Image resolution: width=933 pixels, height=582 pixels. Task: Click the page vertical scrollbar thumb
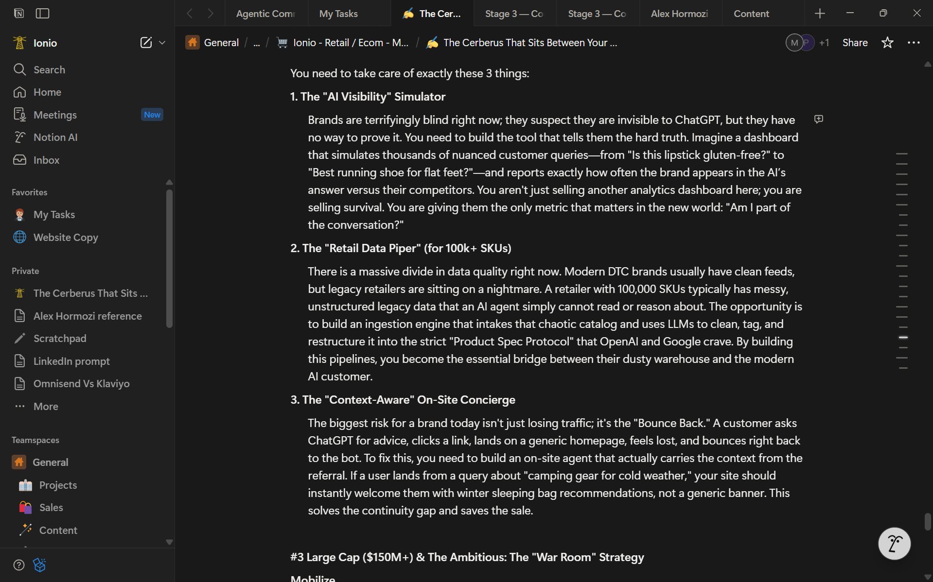[928, 521]
